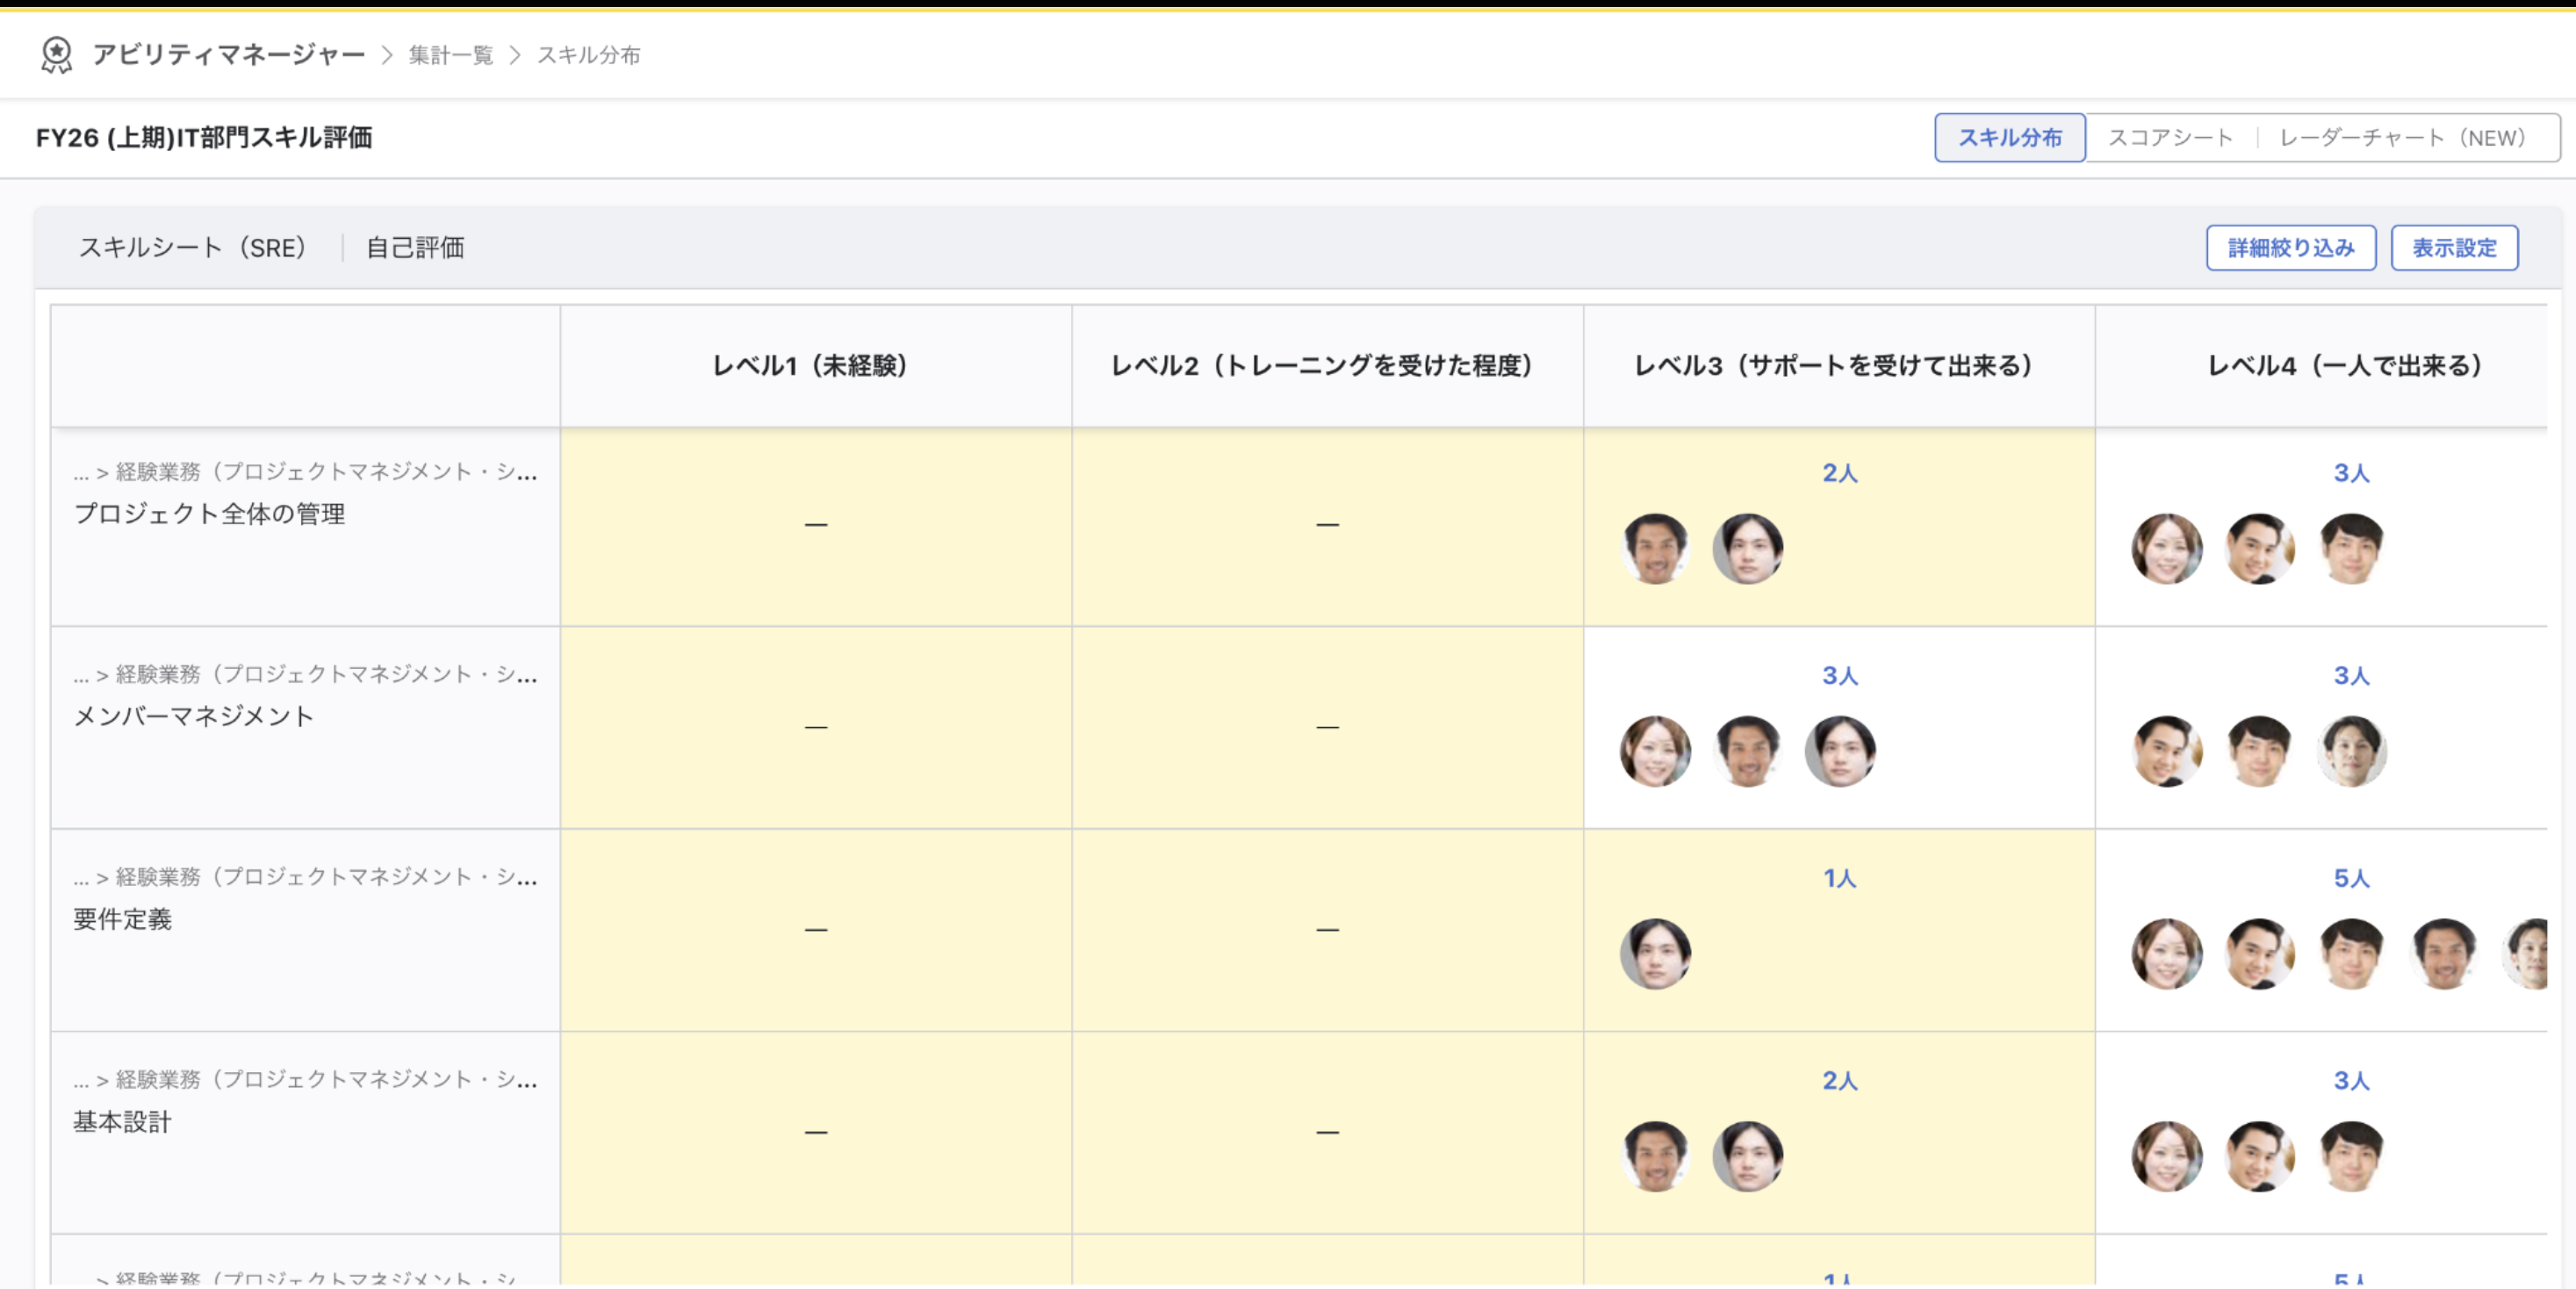
Task: Click the 基本設計 skill row label
Action: pos(122,1122)
